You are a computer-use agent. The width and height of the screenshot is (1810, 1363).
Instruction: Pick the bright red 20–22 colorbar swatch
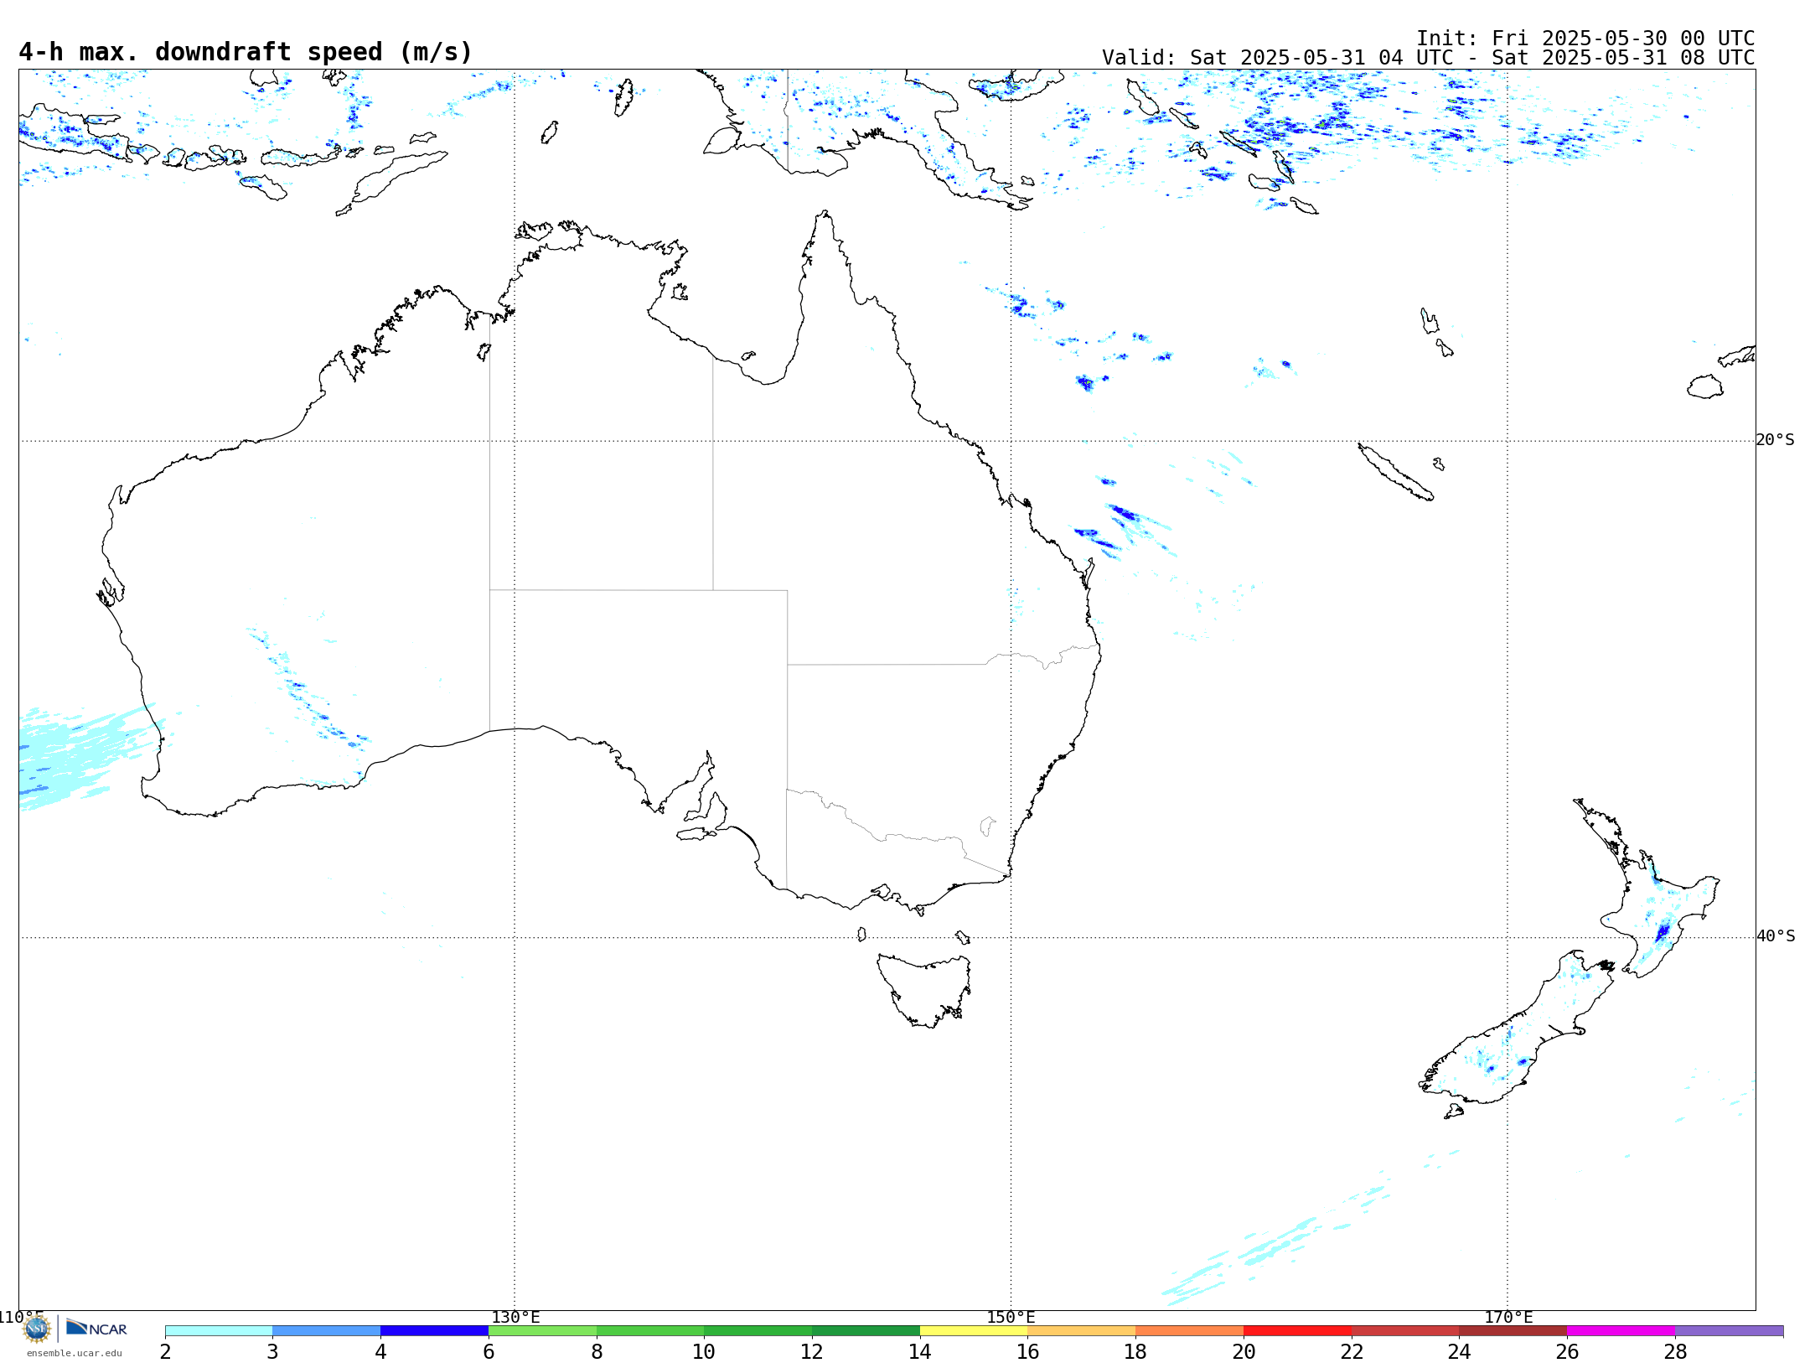pyautogui.click(x=1297, y=1331)
